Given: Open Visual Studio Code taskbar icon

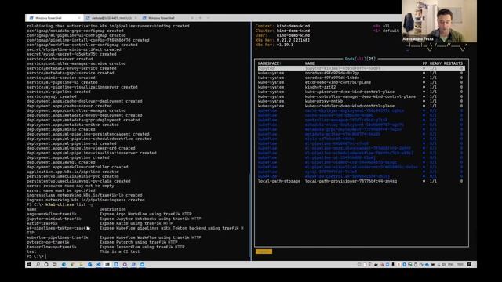Looking at the screenshot, I should [x=99, y=265].
